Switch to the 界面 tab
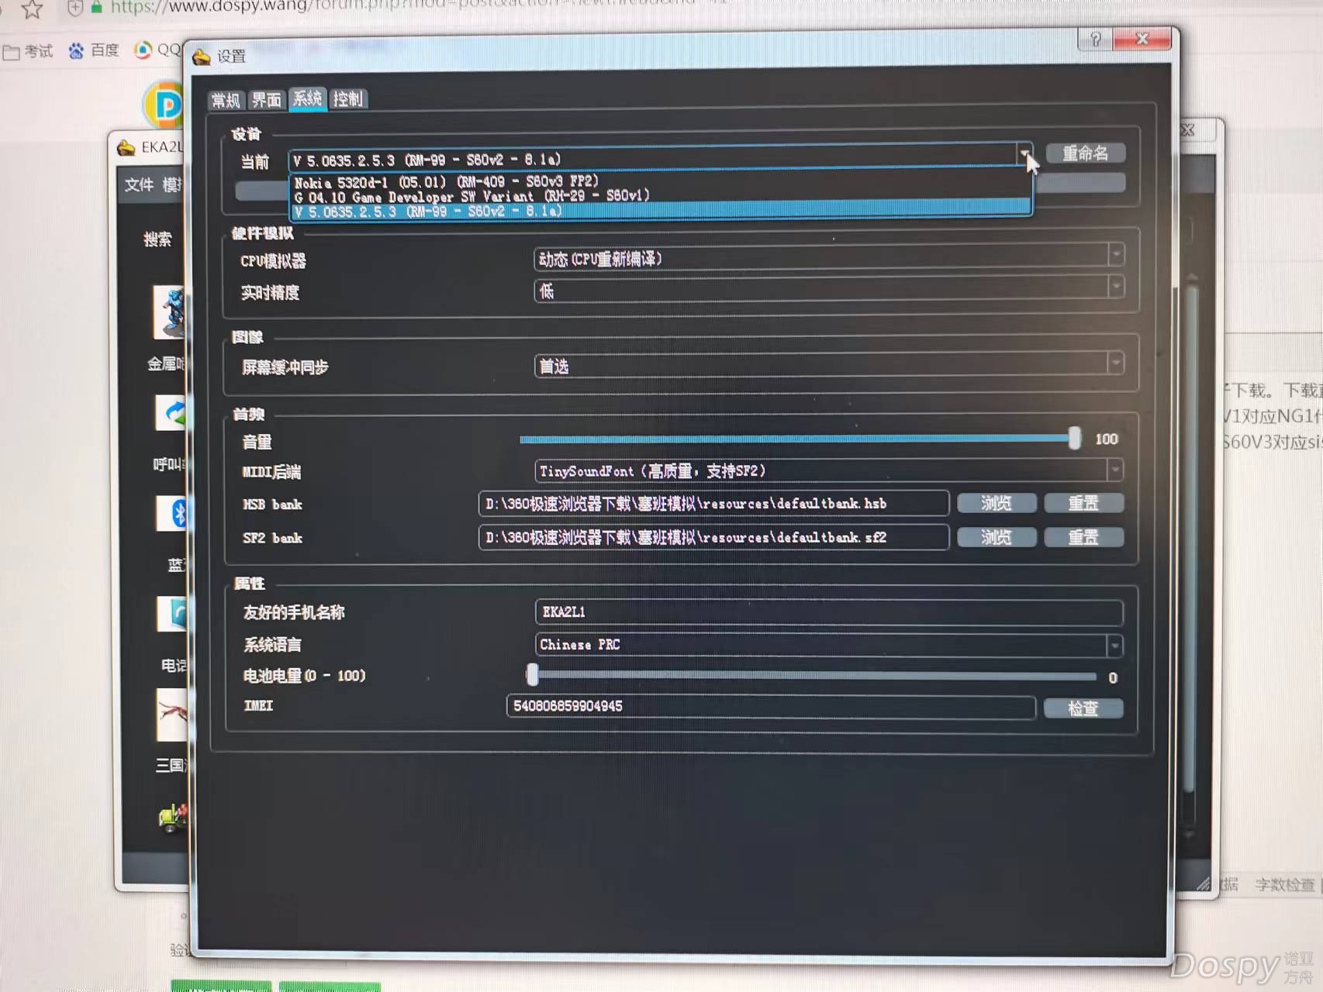Viewport: 1323px width, 992px height. point(266,99)
